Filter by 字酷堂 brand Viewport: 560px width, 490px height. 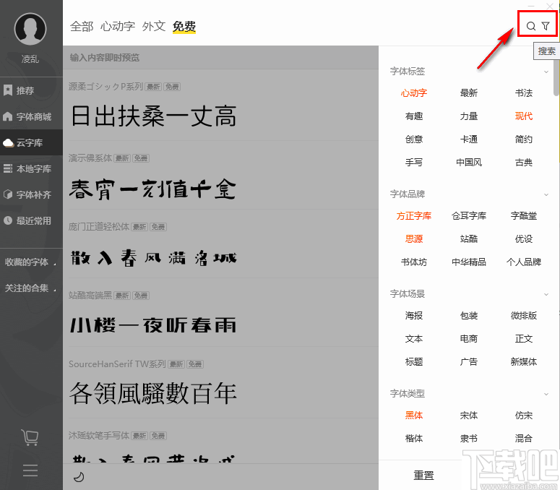tap(524, 215)
